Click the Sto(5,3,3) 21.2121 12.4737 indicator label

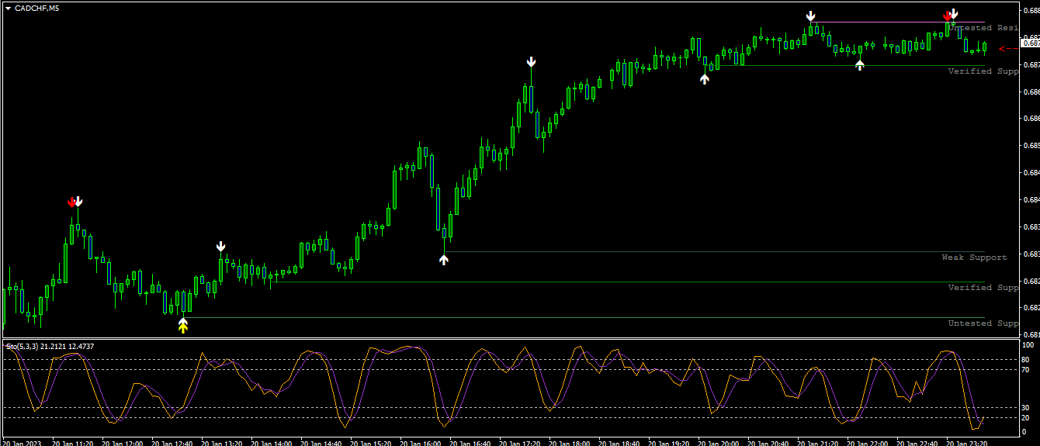click(x=50, y=346)
